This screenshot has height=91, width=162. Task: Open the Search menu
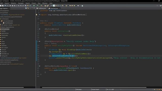click(x=28, y=3)
